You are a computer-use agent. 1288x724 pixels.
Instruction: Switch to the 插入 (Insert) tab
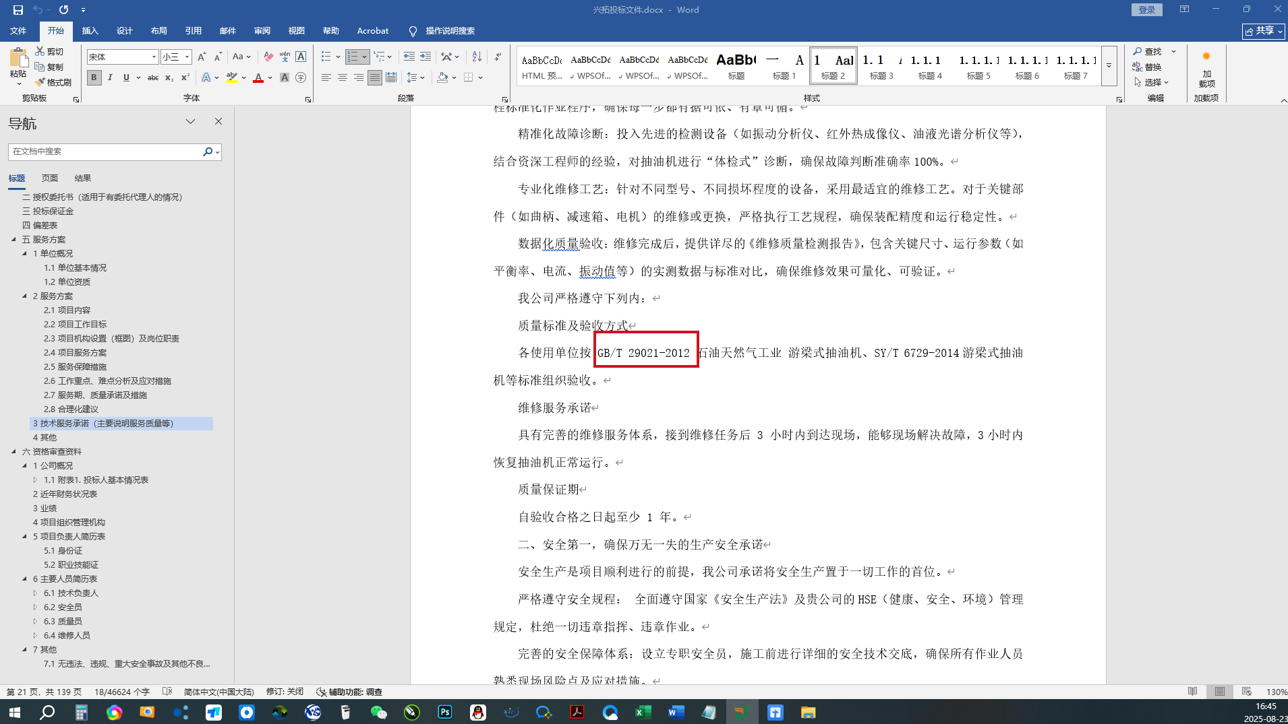(x=90, y=31)
